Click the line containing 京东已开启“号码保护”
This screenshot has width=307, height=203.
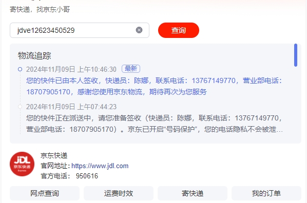coord(155,129)
